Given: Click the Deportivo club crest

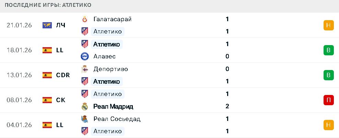Looking at the screenshot, I should (x=84, y=69).
